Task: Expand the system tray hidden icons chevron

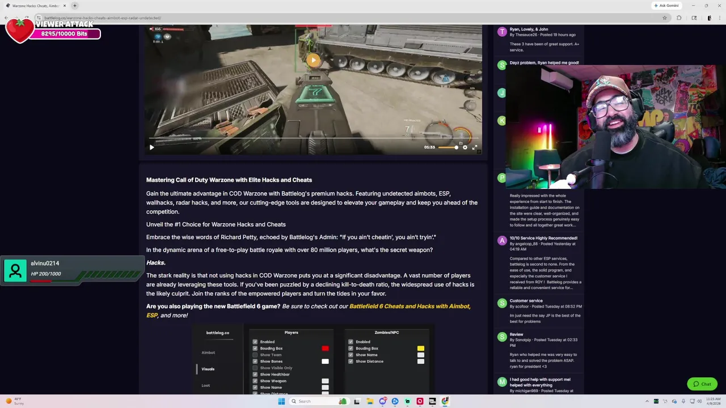Action: point(647,401)
